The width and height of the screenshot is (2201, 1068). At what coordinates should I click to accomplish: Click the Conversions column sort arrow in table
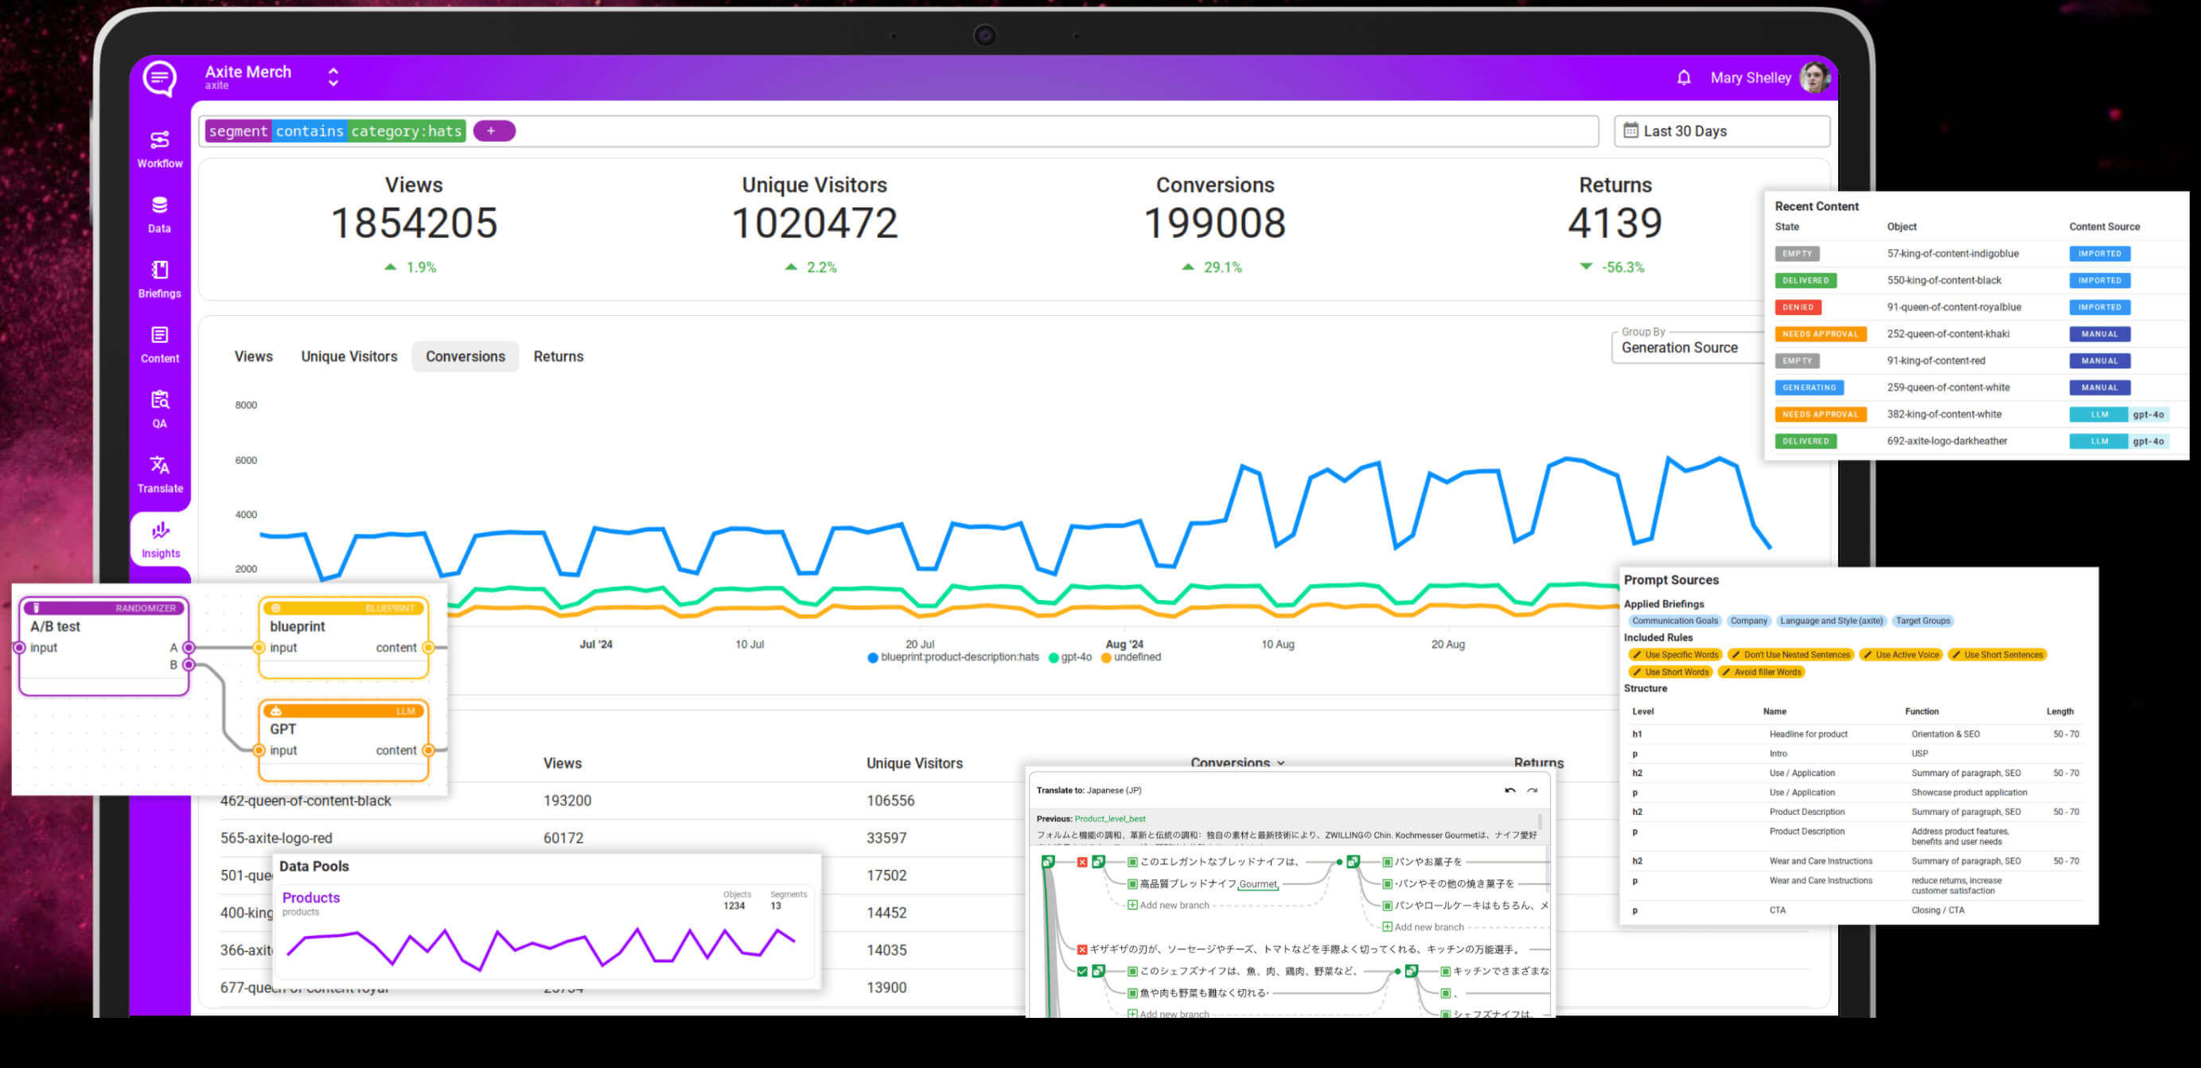pyautogui.click(x=1281, y=763)
